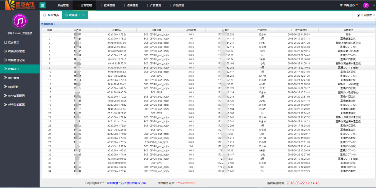The height and width of the screenshot is (188, 376).
Task: Click the small music avatar at top right
Action: pos(366,5)
